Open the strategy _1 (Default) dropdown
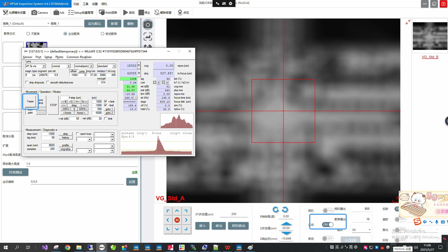This screenshot has height=252, width=448. click(x=26, y=23)
